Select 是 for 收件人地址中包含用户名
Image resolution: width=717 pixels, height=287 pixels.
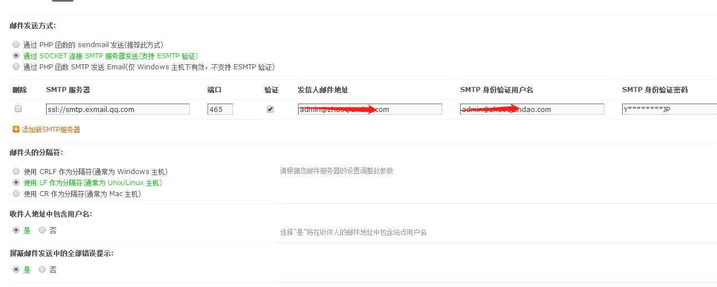[16, 230]
